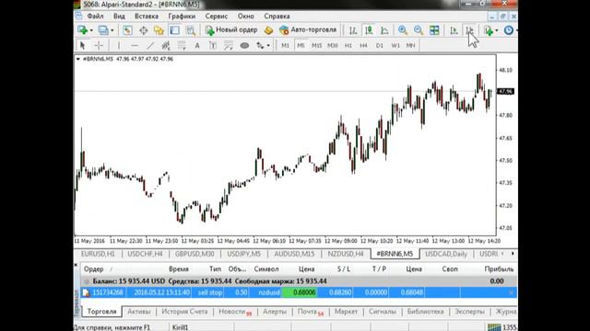Draw a vertical line on chart
Image resolution: width=590 pixels, height=331 pixels.
(x=119, y=45)
